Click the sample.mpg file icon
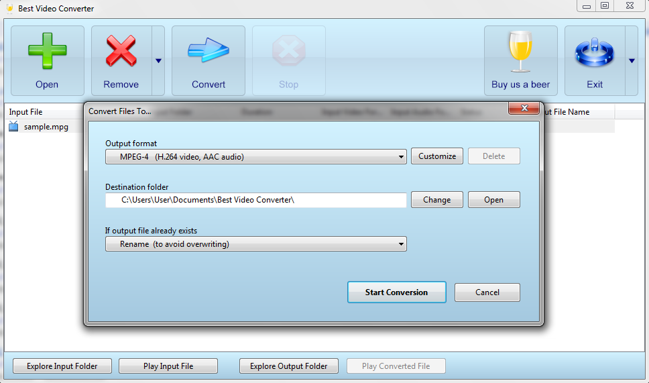 coord(13,127)
